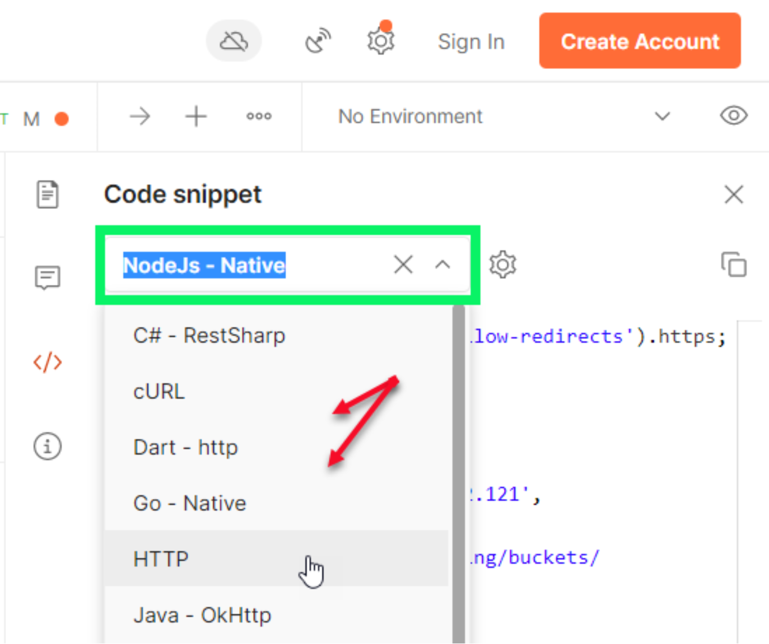Image resolution: width=769 pixels, height=644 pixels.
Task: Open the Info sidebar icon
Action: coord(48,446)
